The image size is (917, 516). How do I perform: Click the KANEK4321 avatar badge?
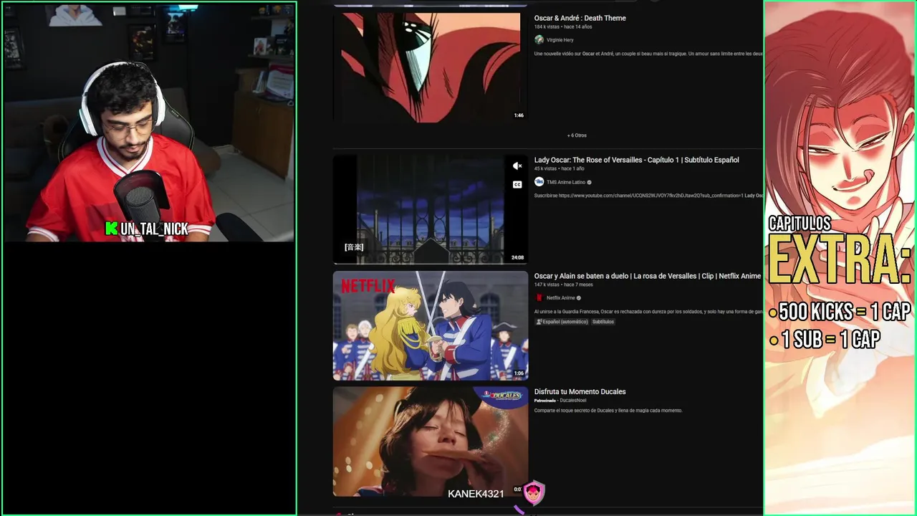(x=534, y=492)
